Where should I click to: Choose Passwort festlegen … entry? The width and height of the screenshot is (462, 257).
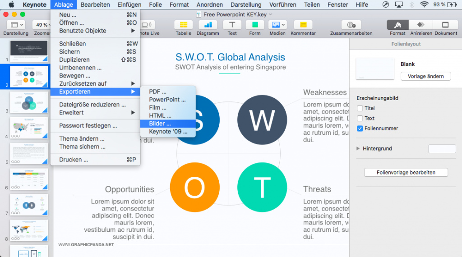[96, 125]
